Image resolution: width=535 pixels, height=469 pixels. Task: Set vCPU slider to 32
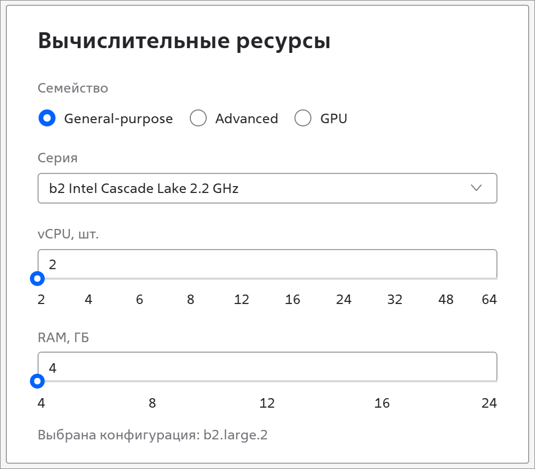pos(394,299)
